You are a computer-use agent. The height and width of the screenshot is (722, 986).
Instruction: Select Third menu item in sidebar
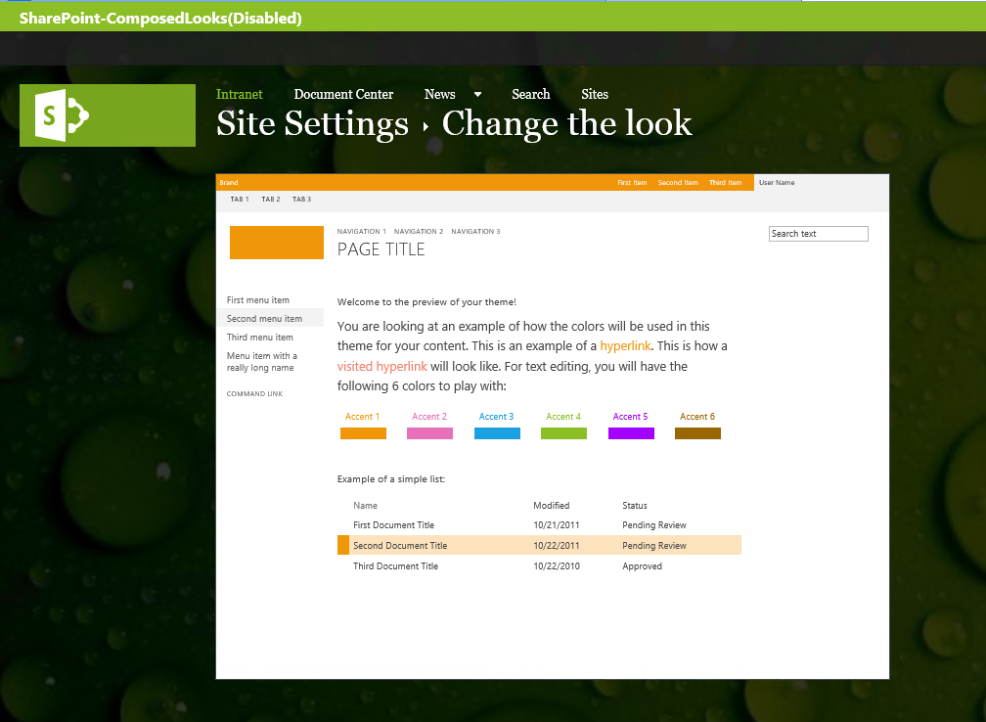pyautogui.click(x=260, y=338)
